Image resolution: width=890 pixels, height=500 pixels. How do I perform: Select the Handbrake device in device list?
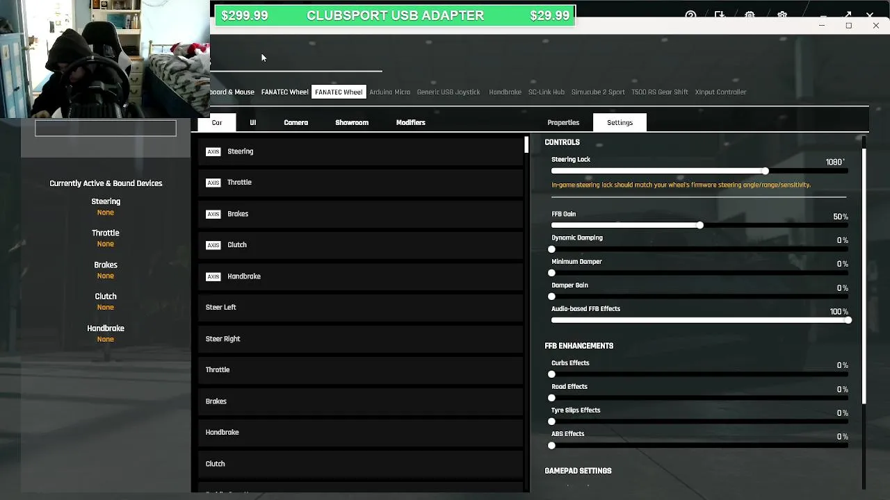tap(505, 92)
